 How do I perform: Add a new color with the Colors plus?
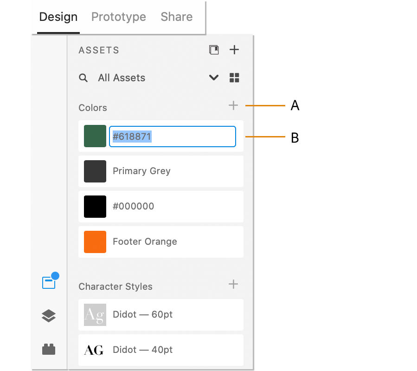[x=233, y=105]
